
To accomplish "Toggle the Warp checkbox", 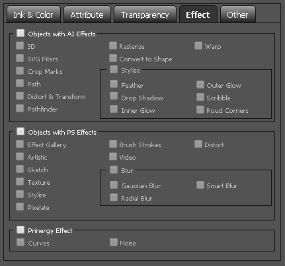I will pyautogui.click(x=198, y=46).
